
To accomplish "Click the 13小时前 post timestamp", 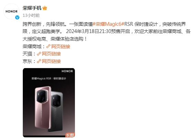I will coord(31,15).
